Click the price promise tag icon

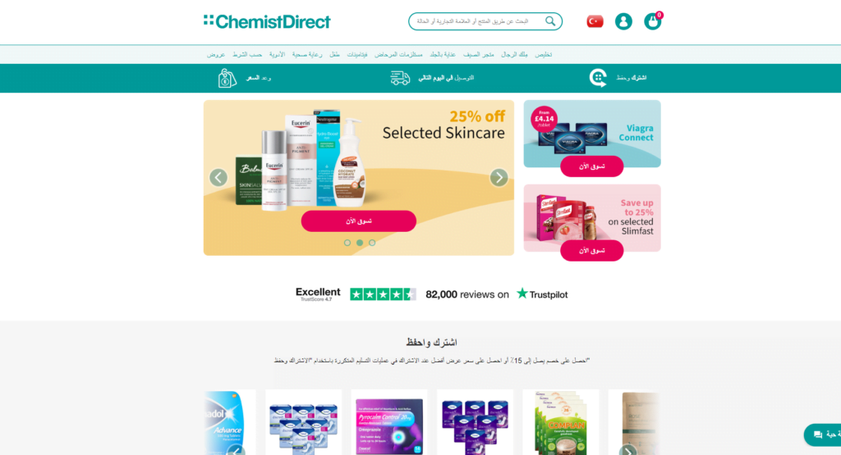coord(227,78)
